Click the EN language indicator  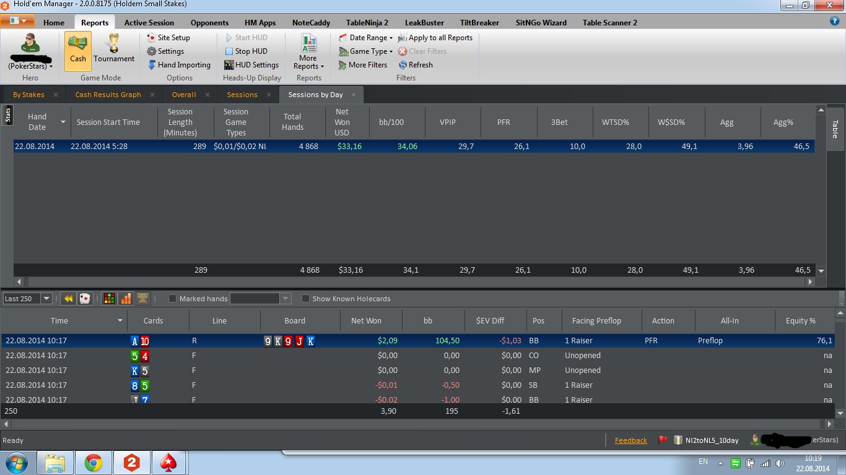[x=703, y=461]
